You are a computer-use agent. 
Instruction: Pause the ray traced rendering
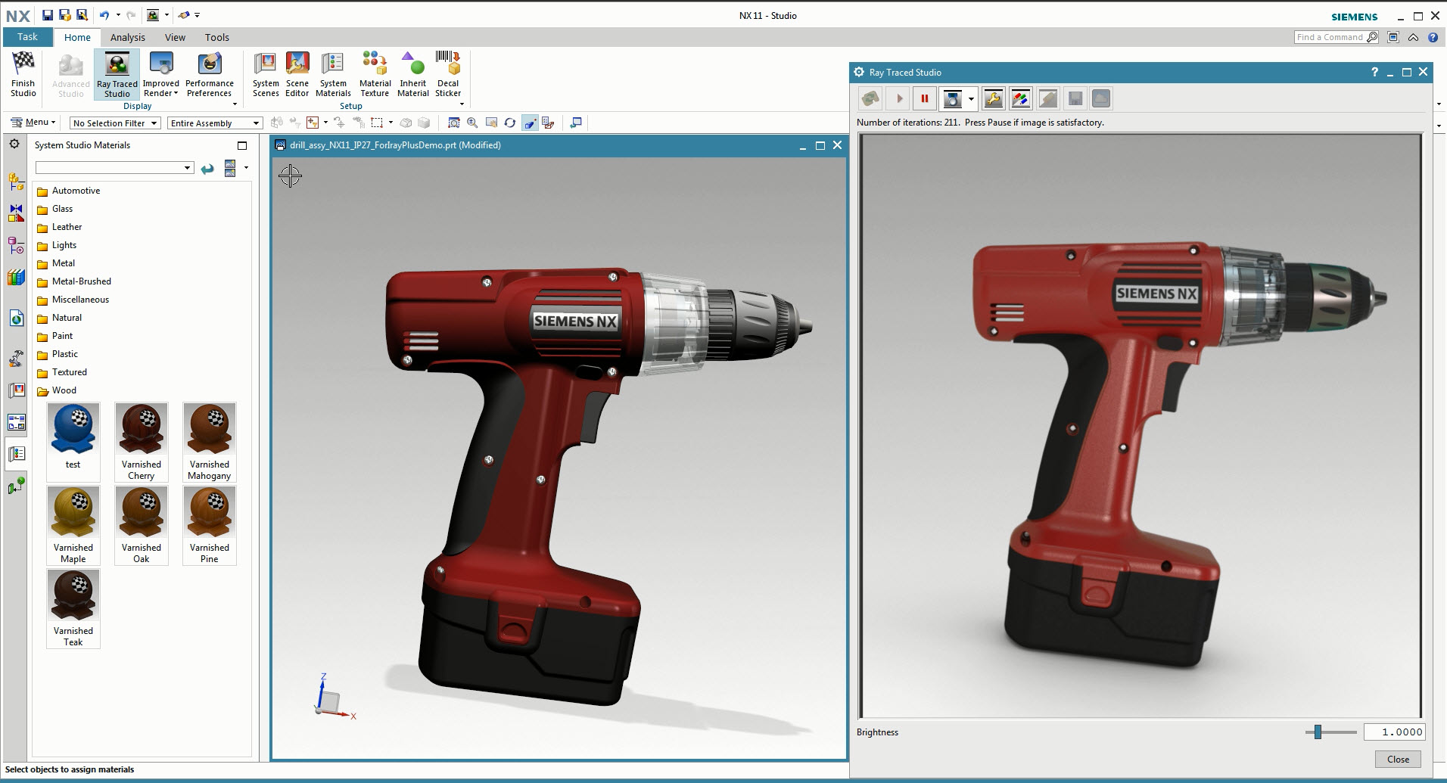pyautogui.click(x=925, y=98)
